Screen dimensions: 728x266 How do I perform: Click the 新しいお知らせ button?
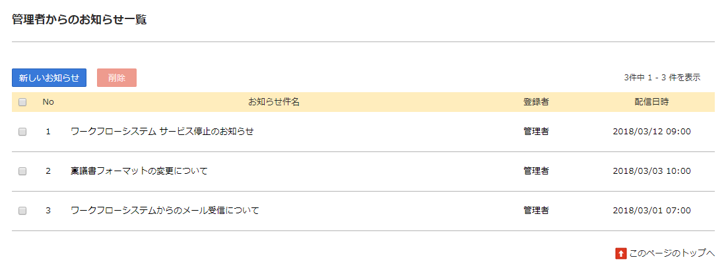pos(49,78)
